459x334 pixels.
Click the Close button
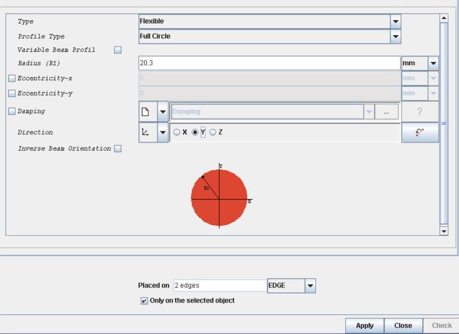(403, 326)
